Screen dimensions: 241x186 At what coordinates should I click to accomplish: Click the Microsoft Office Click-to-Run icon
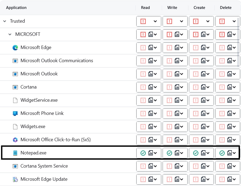tap(15, 140)
